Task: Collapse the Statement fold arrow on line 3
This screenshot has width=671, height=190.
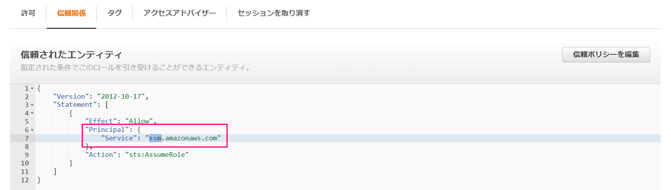Action: coord(32,105)
